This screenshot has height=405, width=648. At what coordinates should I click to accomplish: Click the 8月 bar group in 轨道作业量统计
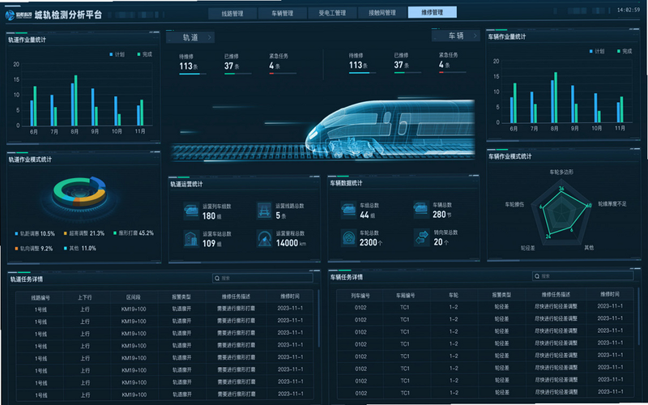click(x=75, y=100)
